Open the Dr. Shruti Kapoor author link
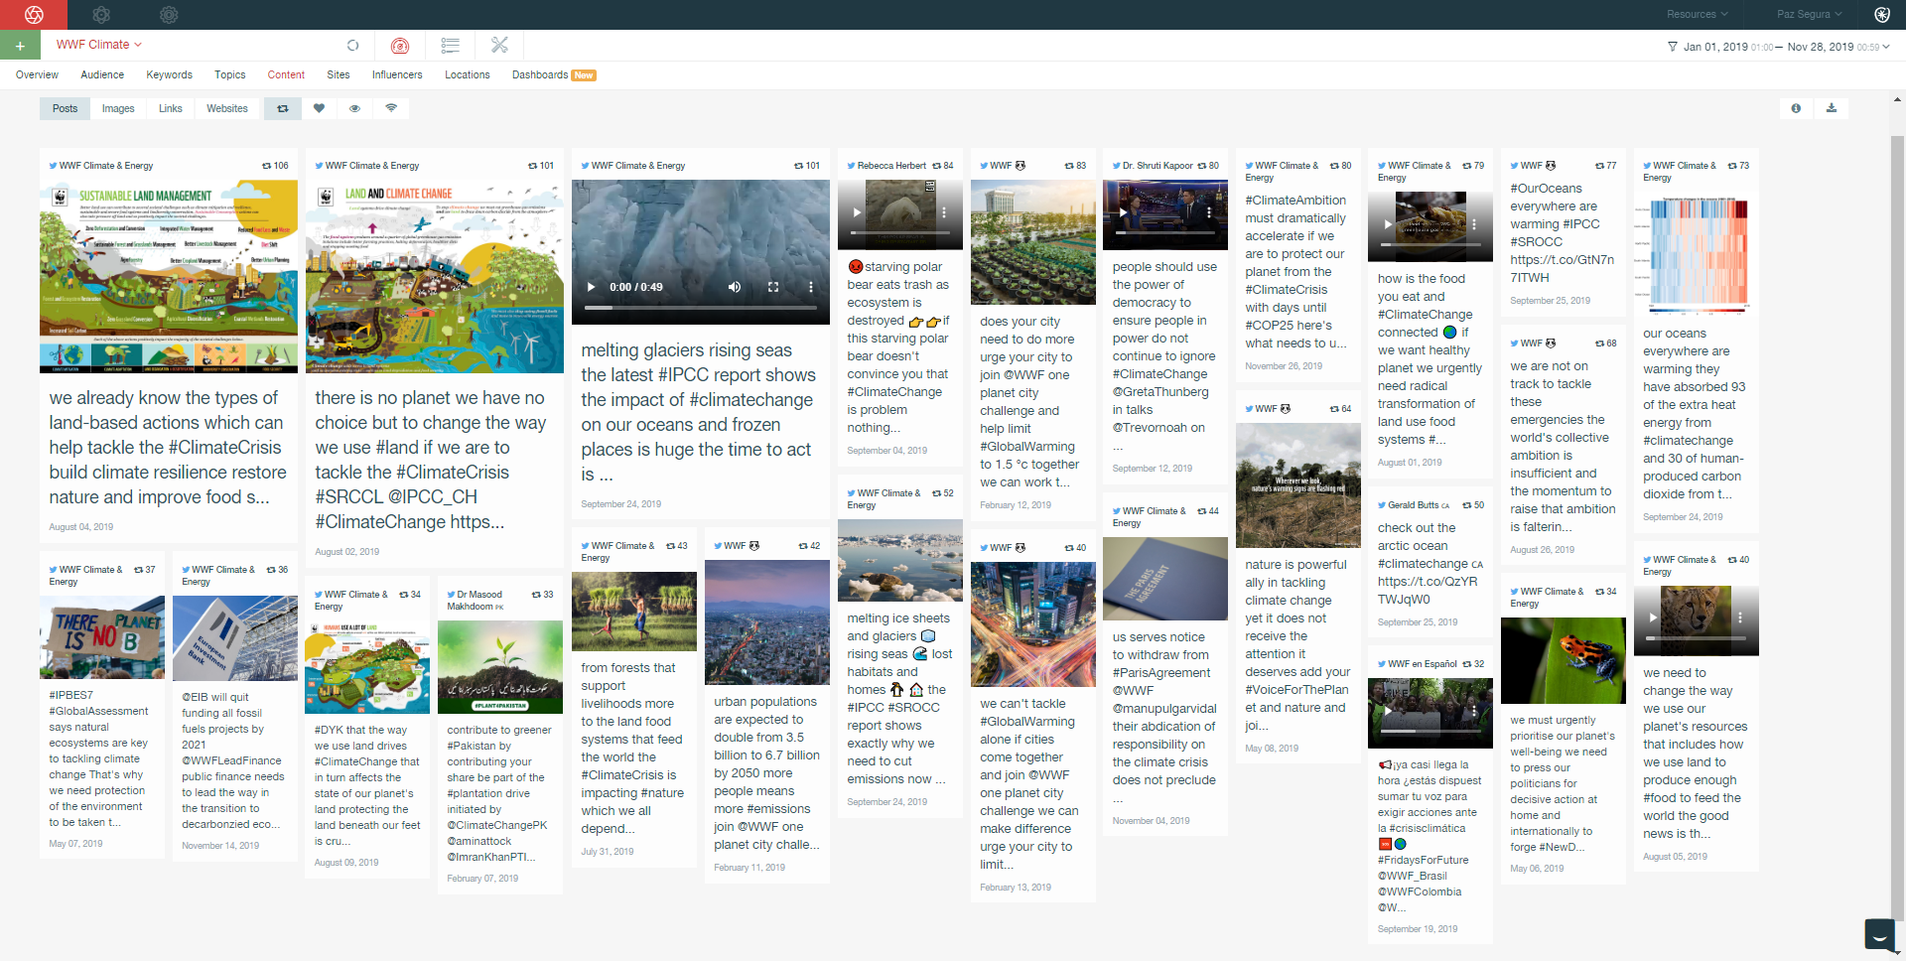1906x961 pixels. 1157,166
